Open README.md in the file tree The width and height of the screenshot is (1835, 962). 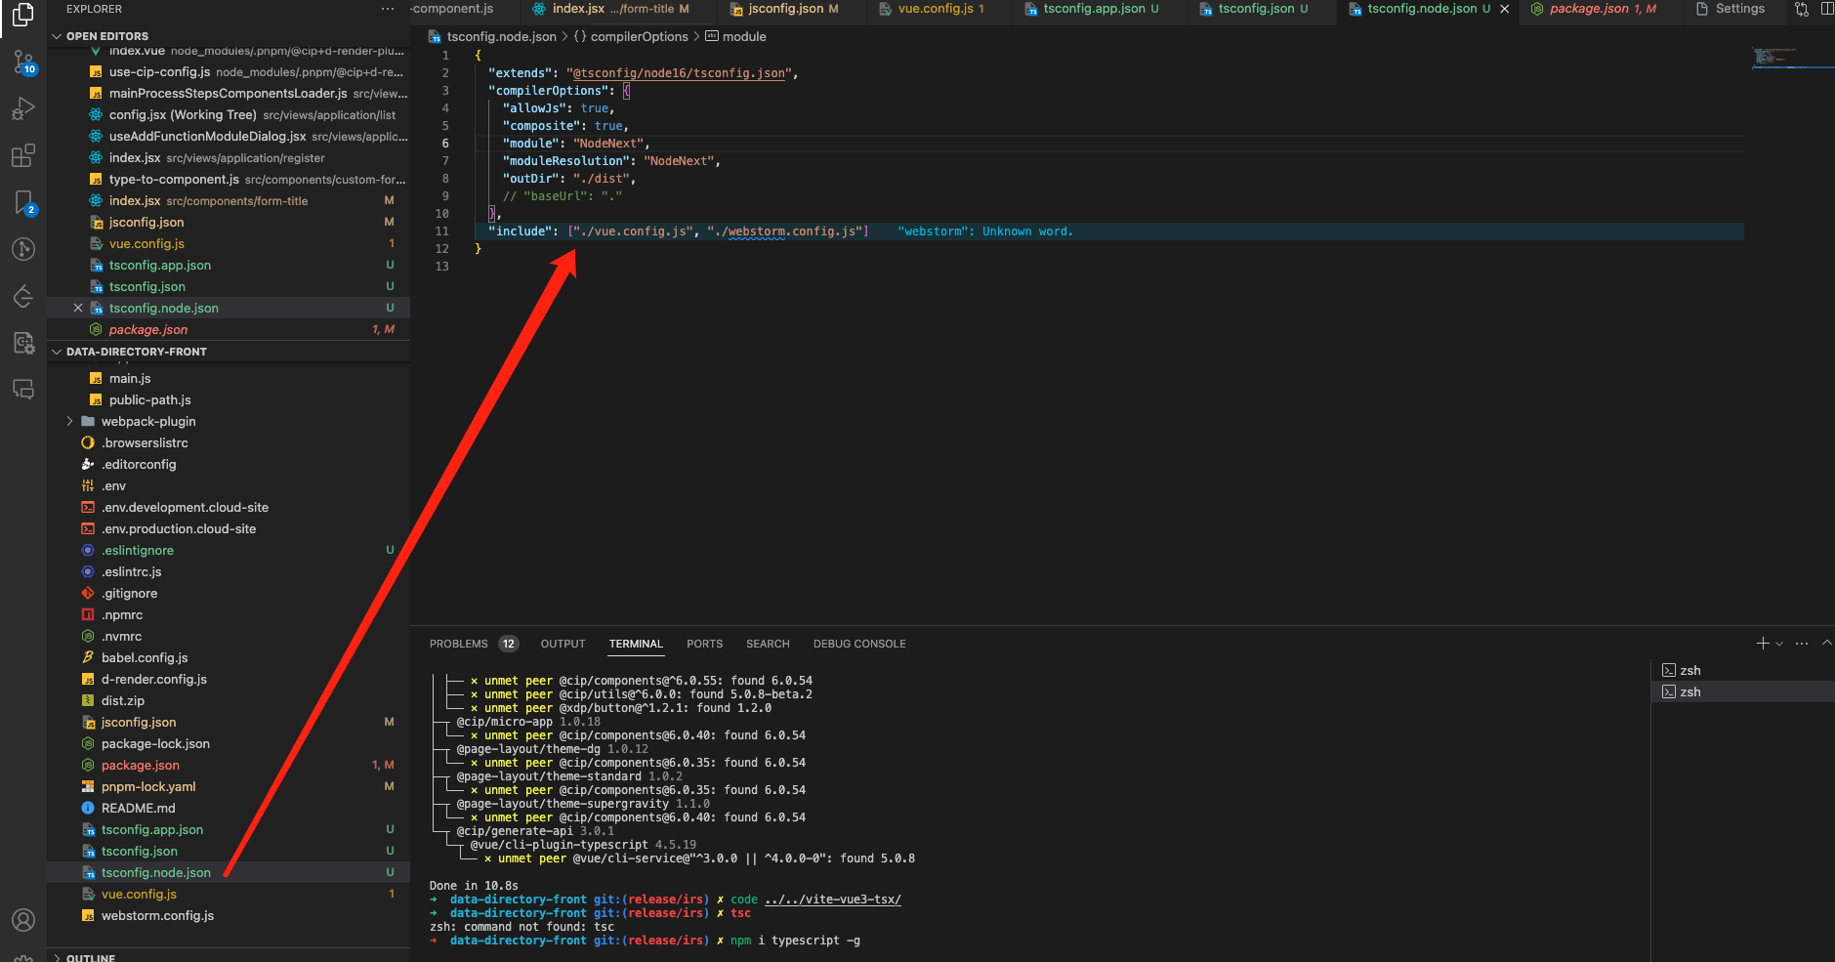(139, 808)
